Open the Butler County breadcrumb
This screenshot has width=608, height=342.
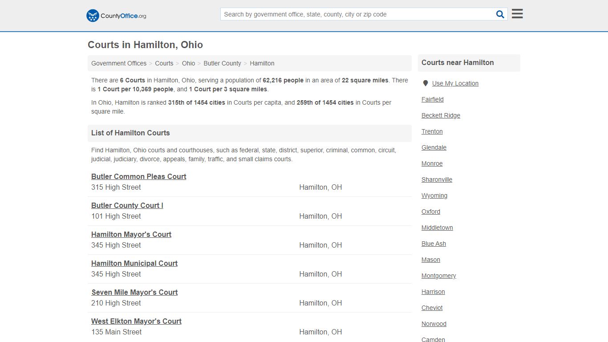coord(223,63)
